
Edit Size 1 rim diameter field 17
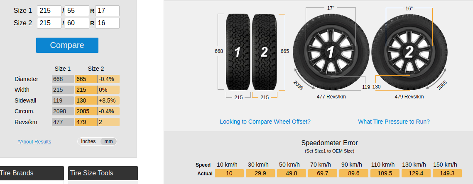(x=108, y=11)
